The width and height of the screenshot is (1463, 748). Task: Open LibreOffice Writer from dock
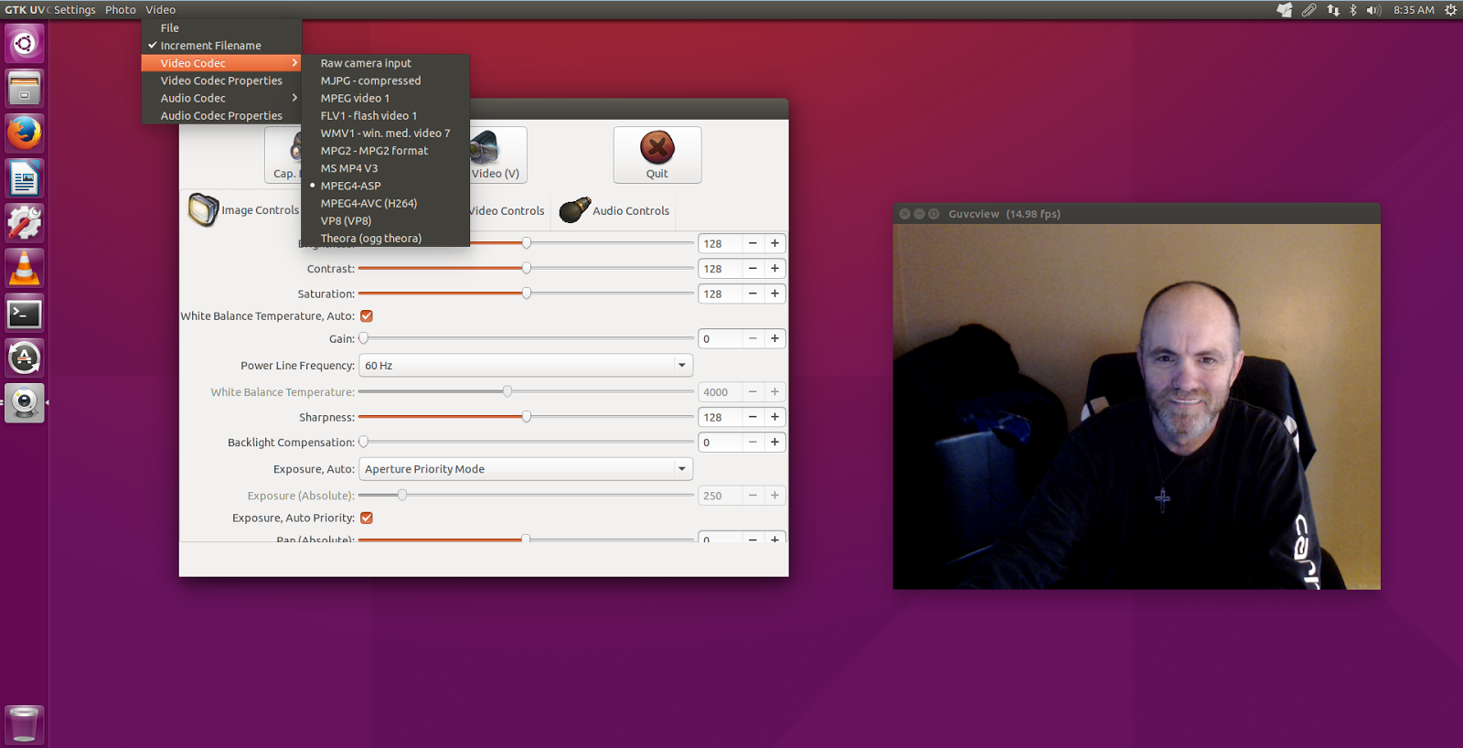point(25,178)
